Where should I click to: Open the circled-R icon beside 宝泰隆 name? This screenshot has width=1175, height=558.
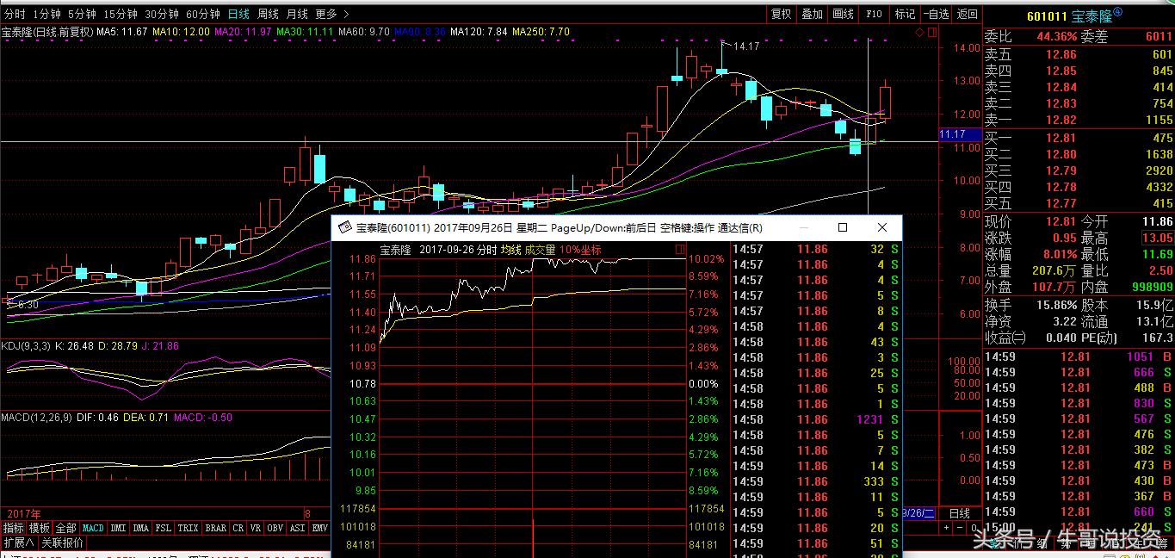click(x=1117, y=12)
